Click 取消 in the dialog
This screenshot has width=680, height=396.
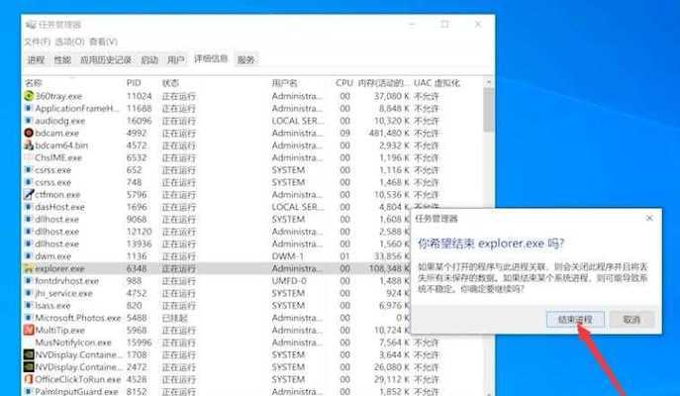point(631,320)
